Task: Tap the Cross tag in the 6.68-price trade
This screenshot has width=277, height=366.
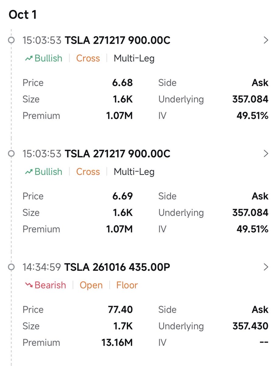Action: coord(88,58)
